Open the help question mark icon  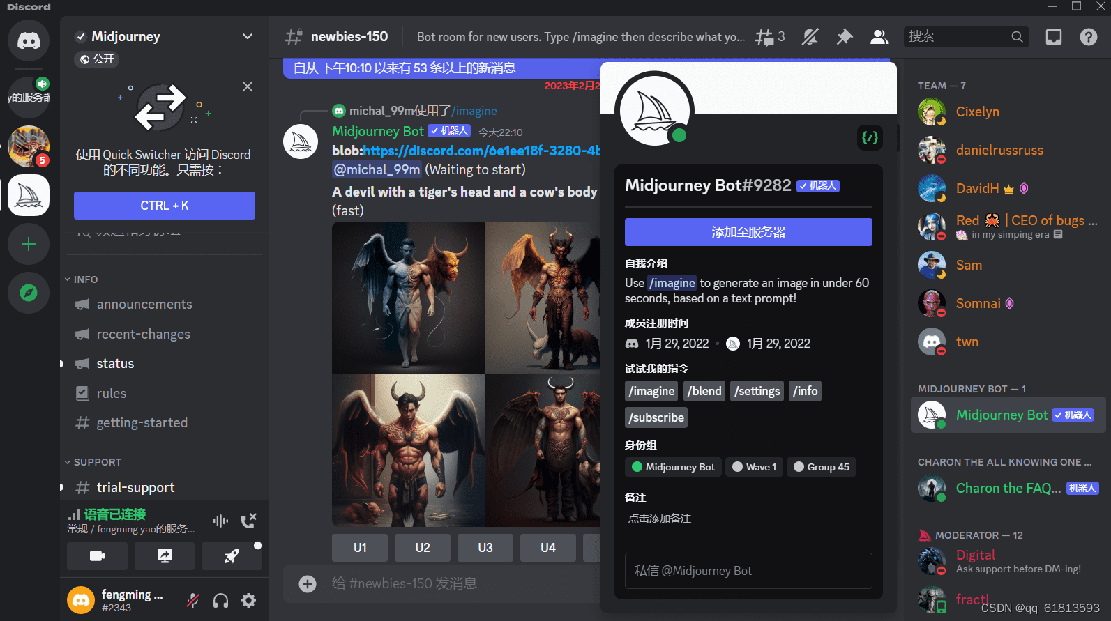[x=1089, y=37]
